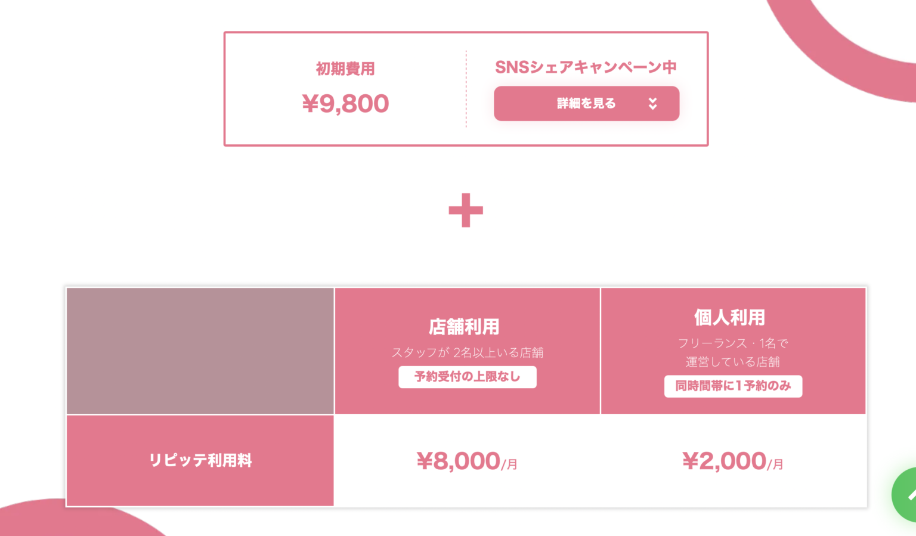Click the 予約受付の上限なし badge
Image resolution: width=916 pixels, height=536 pixels.
pyautogui.click(x=467, y=377)
